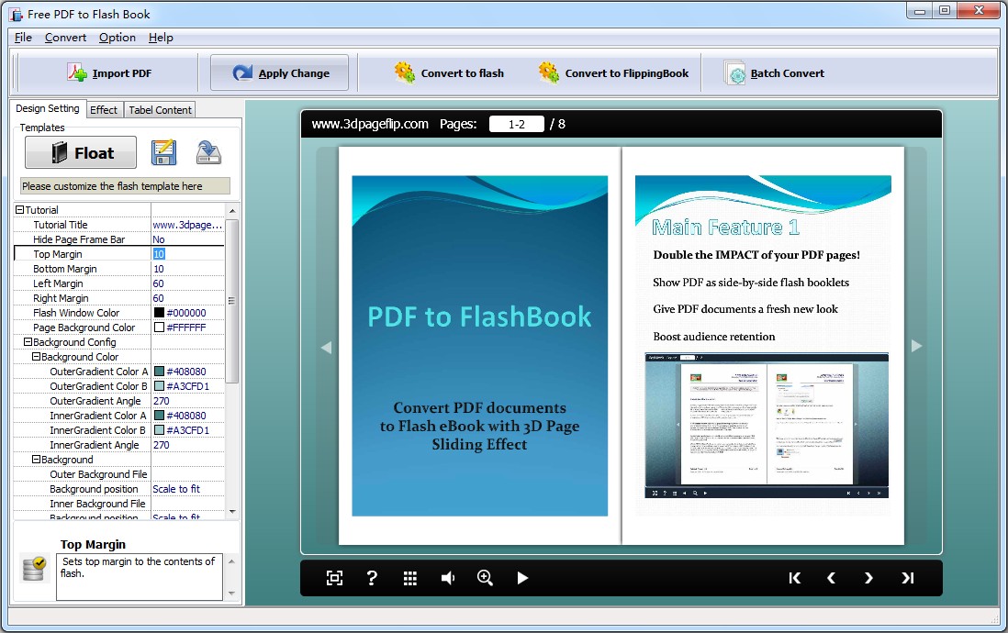Click OuterGradient Color B swatch

[160, 386]
